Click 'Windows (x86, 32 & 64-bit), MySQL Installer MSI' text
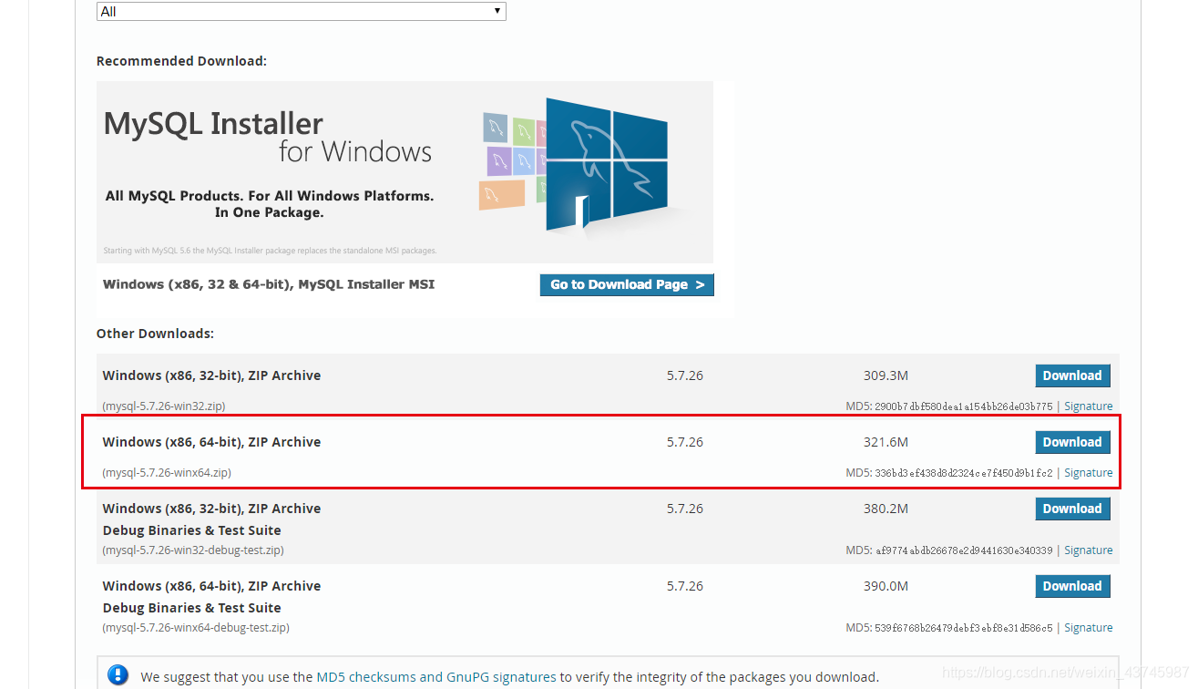 tap(269, 284)
